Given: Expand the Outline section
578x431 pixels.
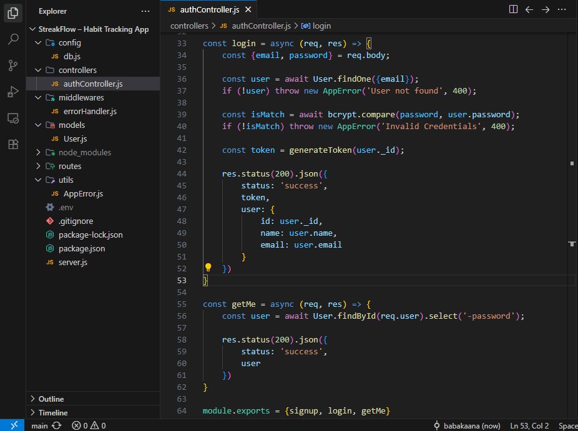Looking at the screenshot, I should click(93, 399).
